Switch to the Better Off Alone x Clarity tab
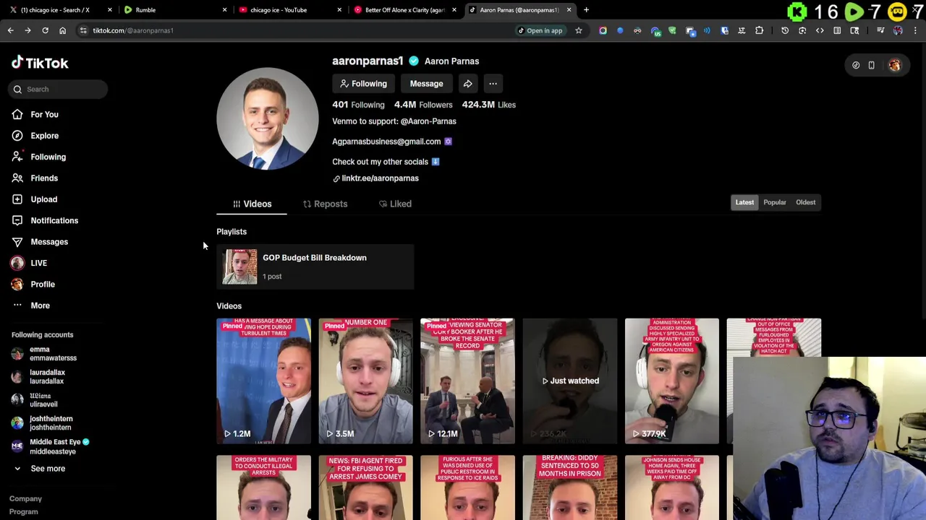The width and height of the screenshot is (926, 520). click(x=404, y=10)
